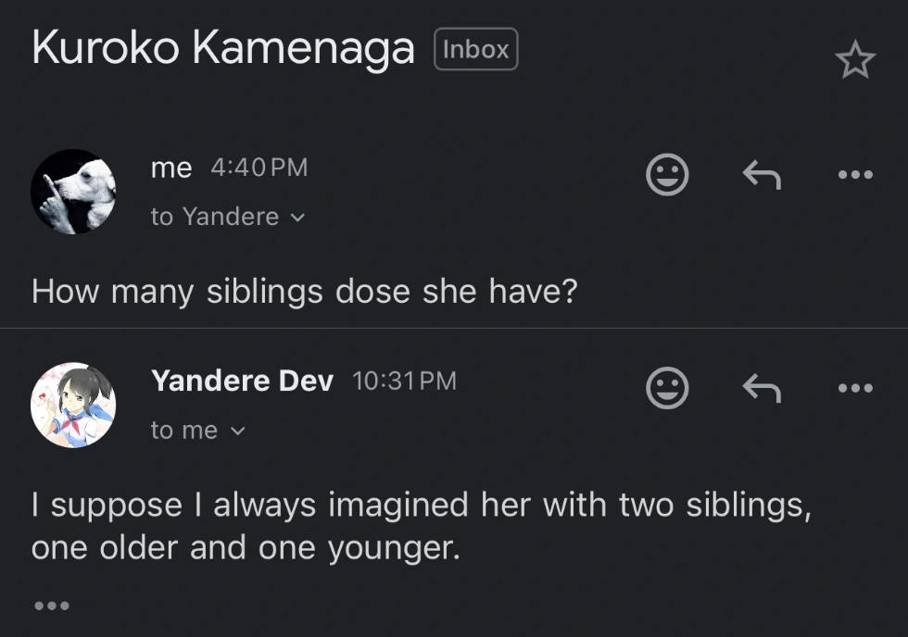The width and height of the screenshot is (908, 637).
Task: Reply to Yandere Dev's message
Action: tap(762, 388)
